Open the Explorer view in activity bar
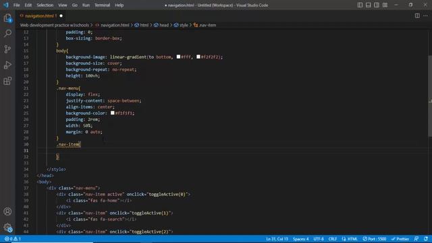 coord(7,18)
